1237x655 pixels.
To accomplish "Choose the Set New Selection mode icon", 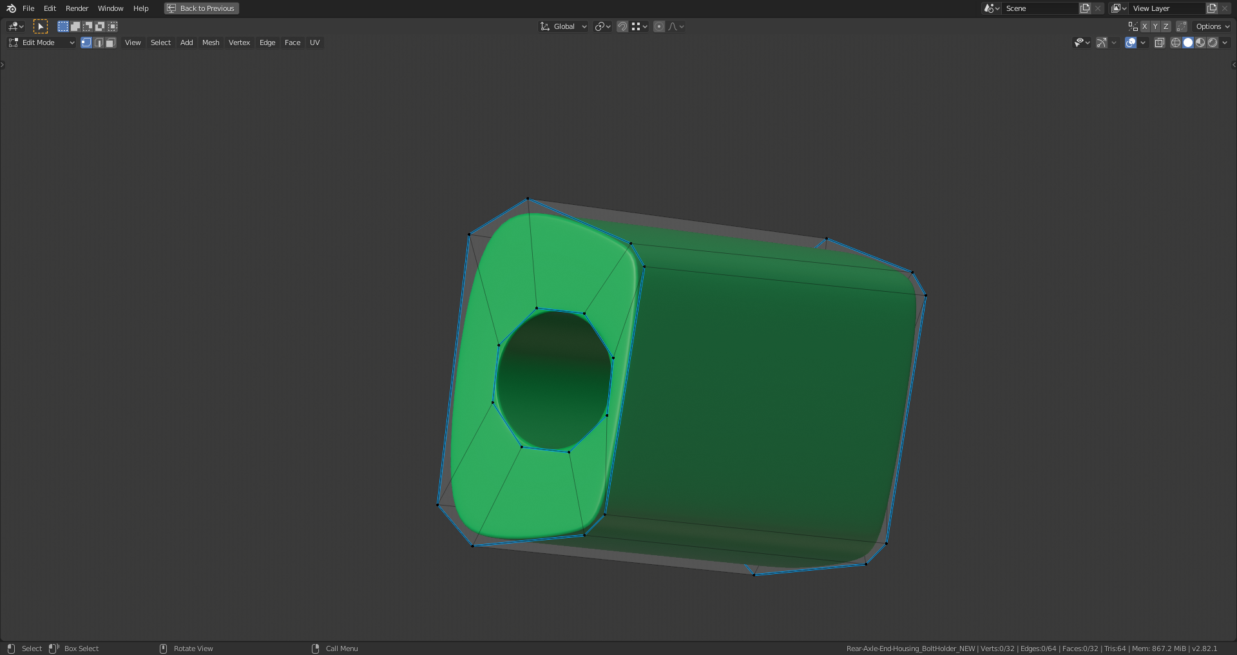I will [62, 26].
